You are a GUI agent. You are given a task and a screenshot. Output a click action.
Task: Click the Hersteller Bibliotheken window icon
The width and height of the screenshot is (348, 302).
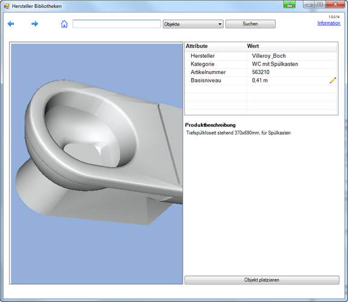(x=7, y=6)
